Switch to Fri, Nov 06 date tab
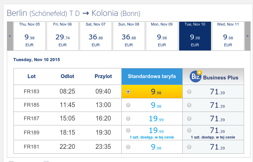The image size is (253, 162). (x=63, y=36)
